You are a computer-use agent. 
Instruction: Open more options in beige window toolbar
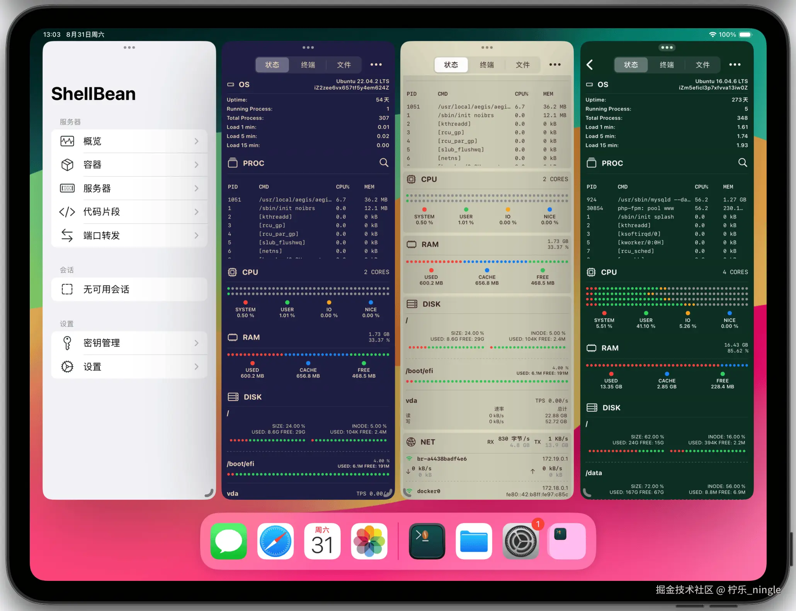coord(555,65)
